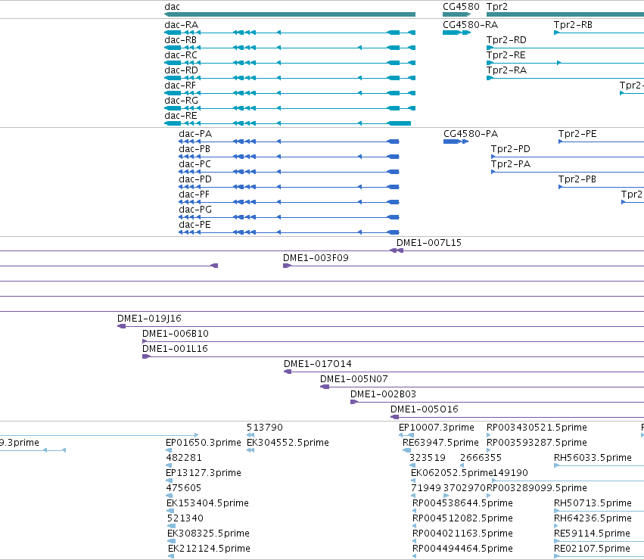Select the dac-RG transcript label
The height and width of the screenshot is (560, 644).
(181, 101)
